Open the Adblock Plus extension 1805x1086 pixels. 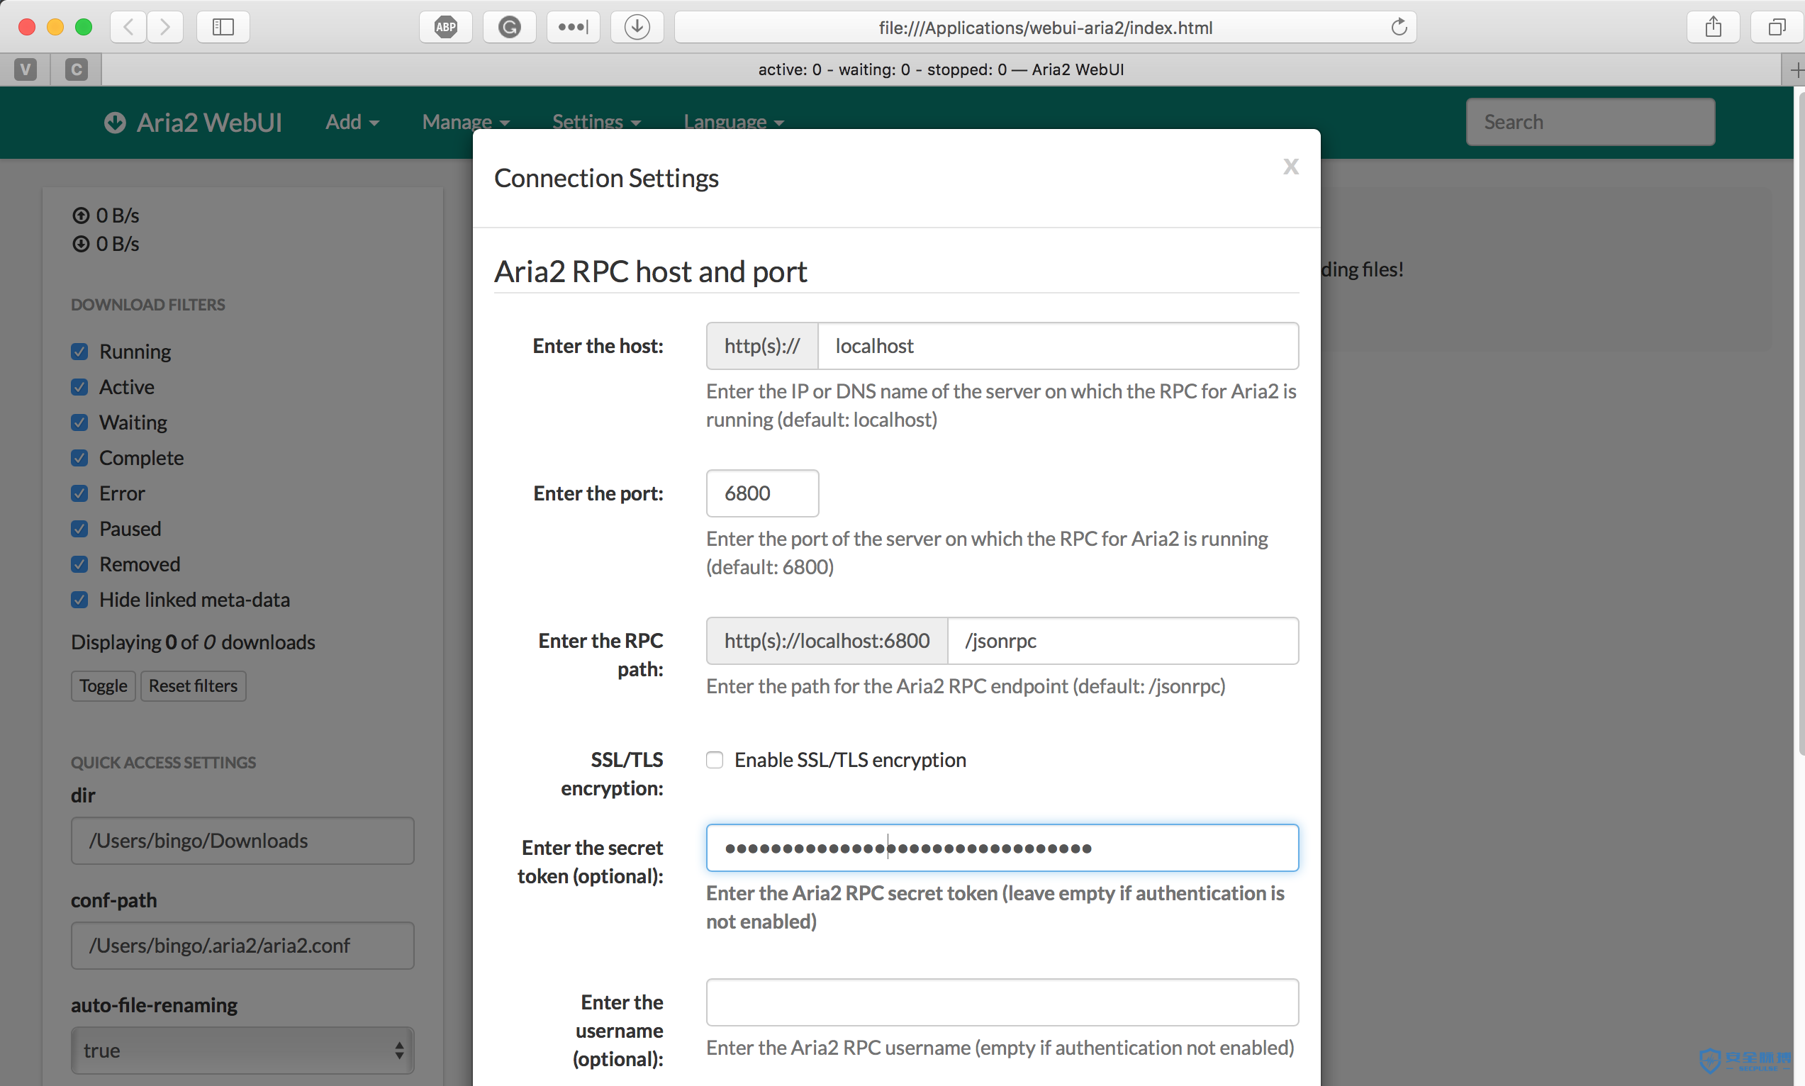pyautogui.click(x=446, y=27)
